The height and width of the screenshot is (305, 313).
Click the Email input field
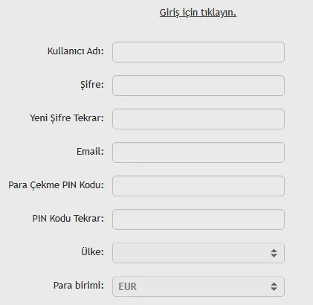199,152
